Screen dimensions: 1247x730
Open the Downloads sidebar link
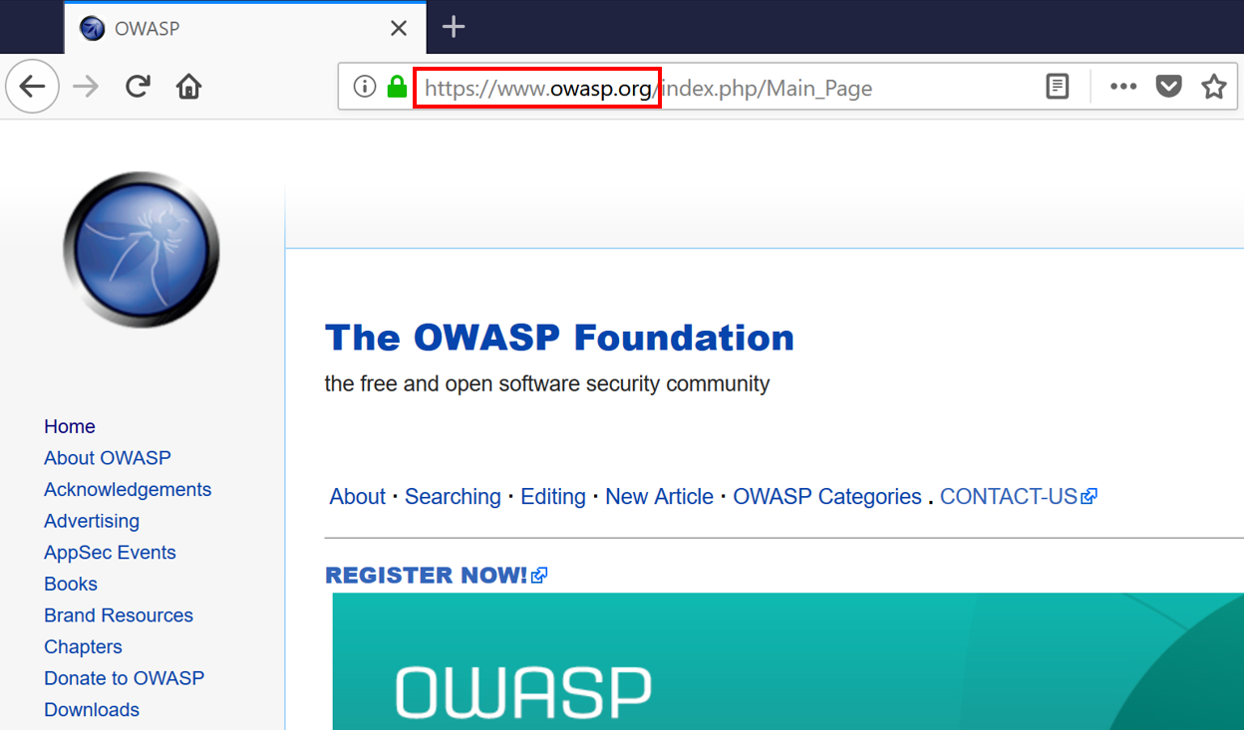pos(92,710)
